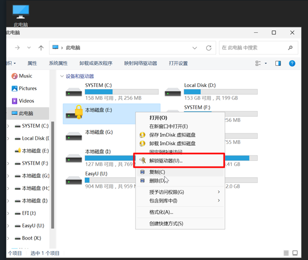Click the forward navigation arrow

[x=17, y=47]
